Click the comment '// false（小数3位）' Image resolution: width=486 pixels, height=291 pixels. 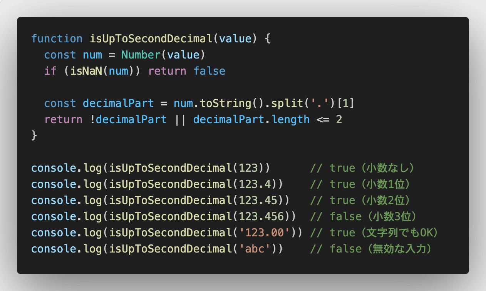364,217
